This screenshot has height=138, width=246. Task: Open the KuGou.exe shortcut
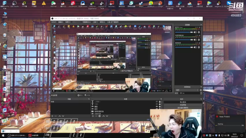[170, 5]
